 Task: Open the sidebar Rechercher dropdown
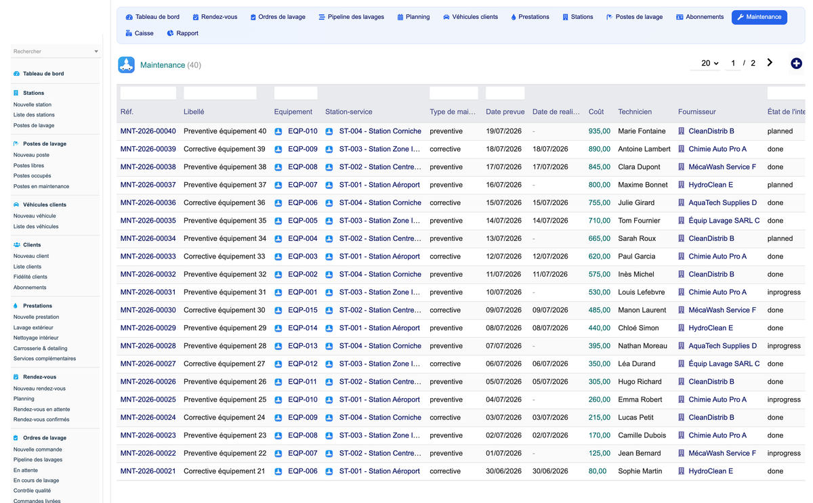click(56, 51)
